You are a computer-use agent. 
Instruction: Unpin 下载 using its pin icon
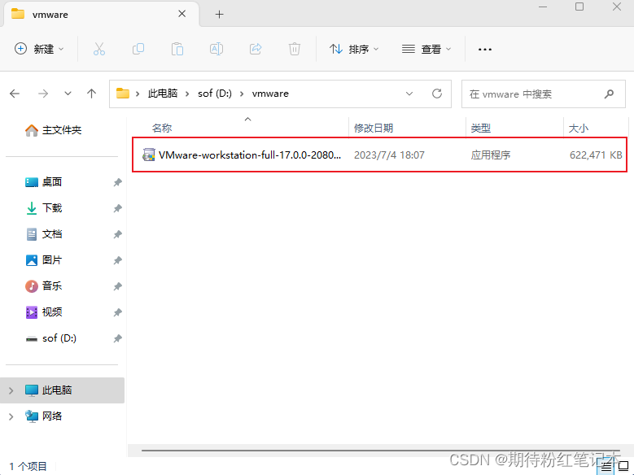click(x=118, y=208)
